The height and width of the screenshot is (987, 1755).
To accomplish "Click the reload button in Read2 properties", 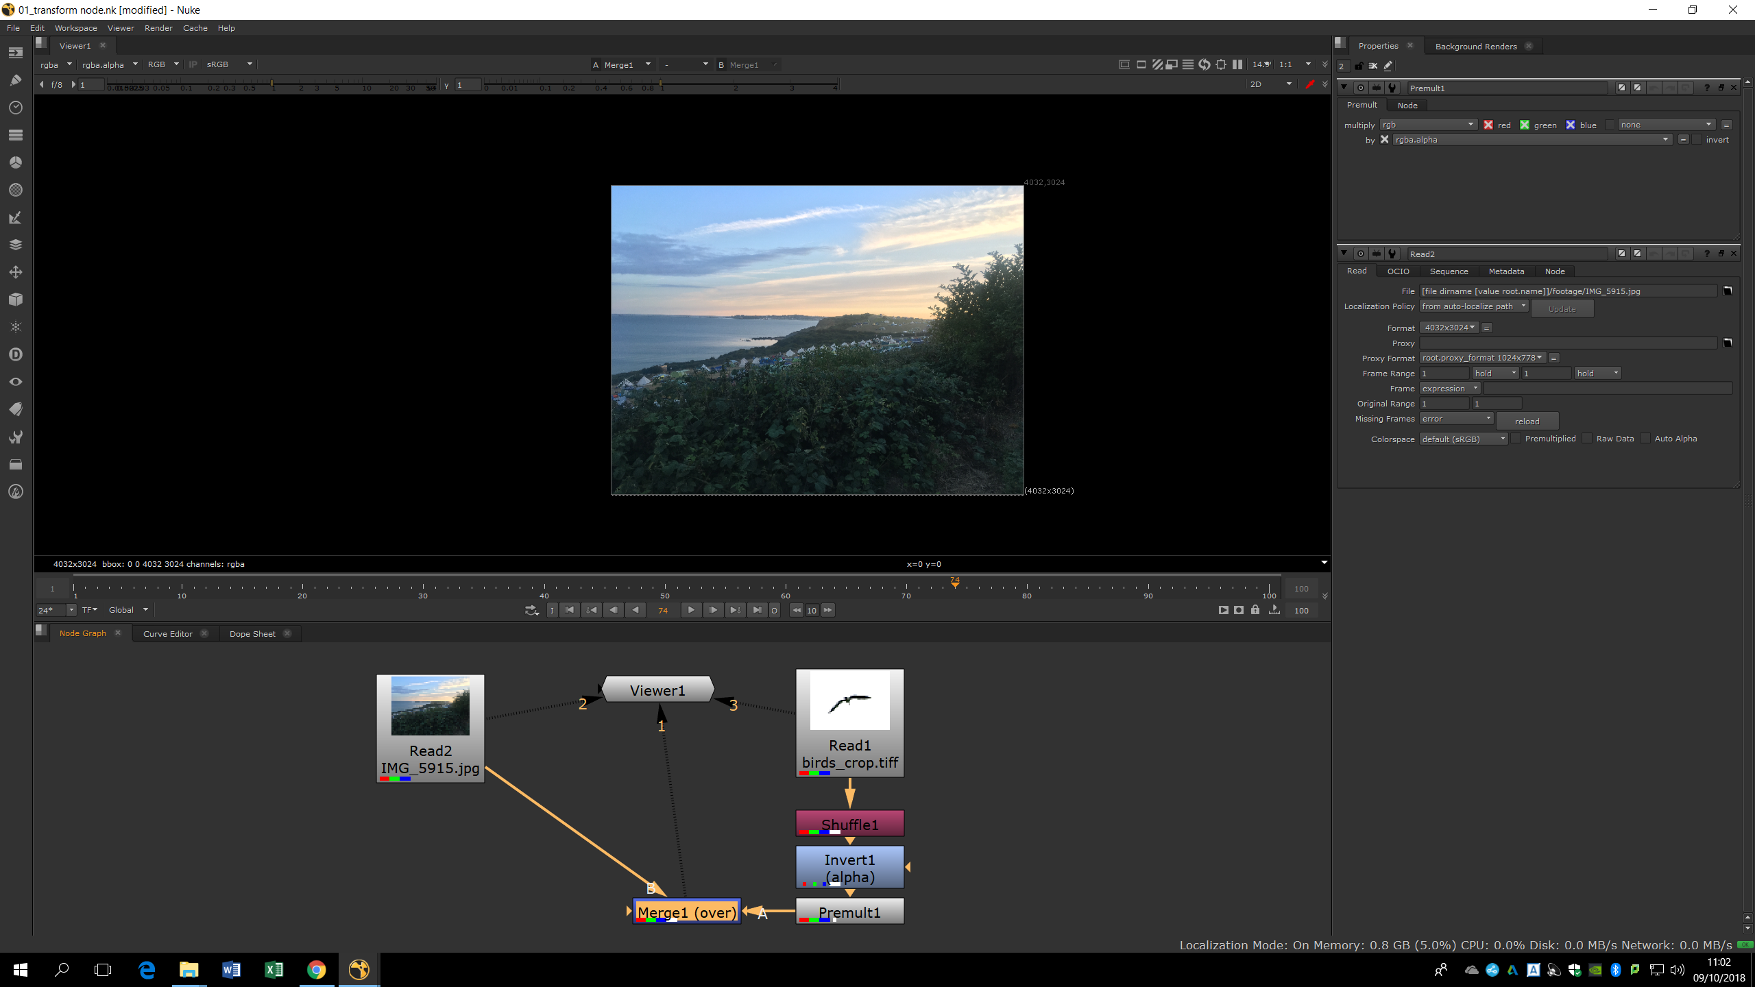I will [x=1527, y=421].
